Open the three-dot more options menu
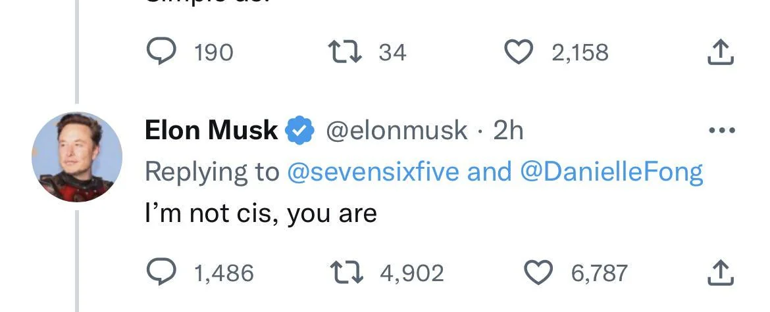 (x=722, y=131)
